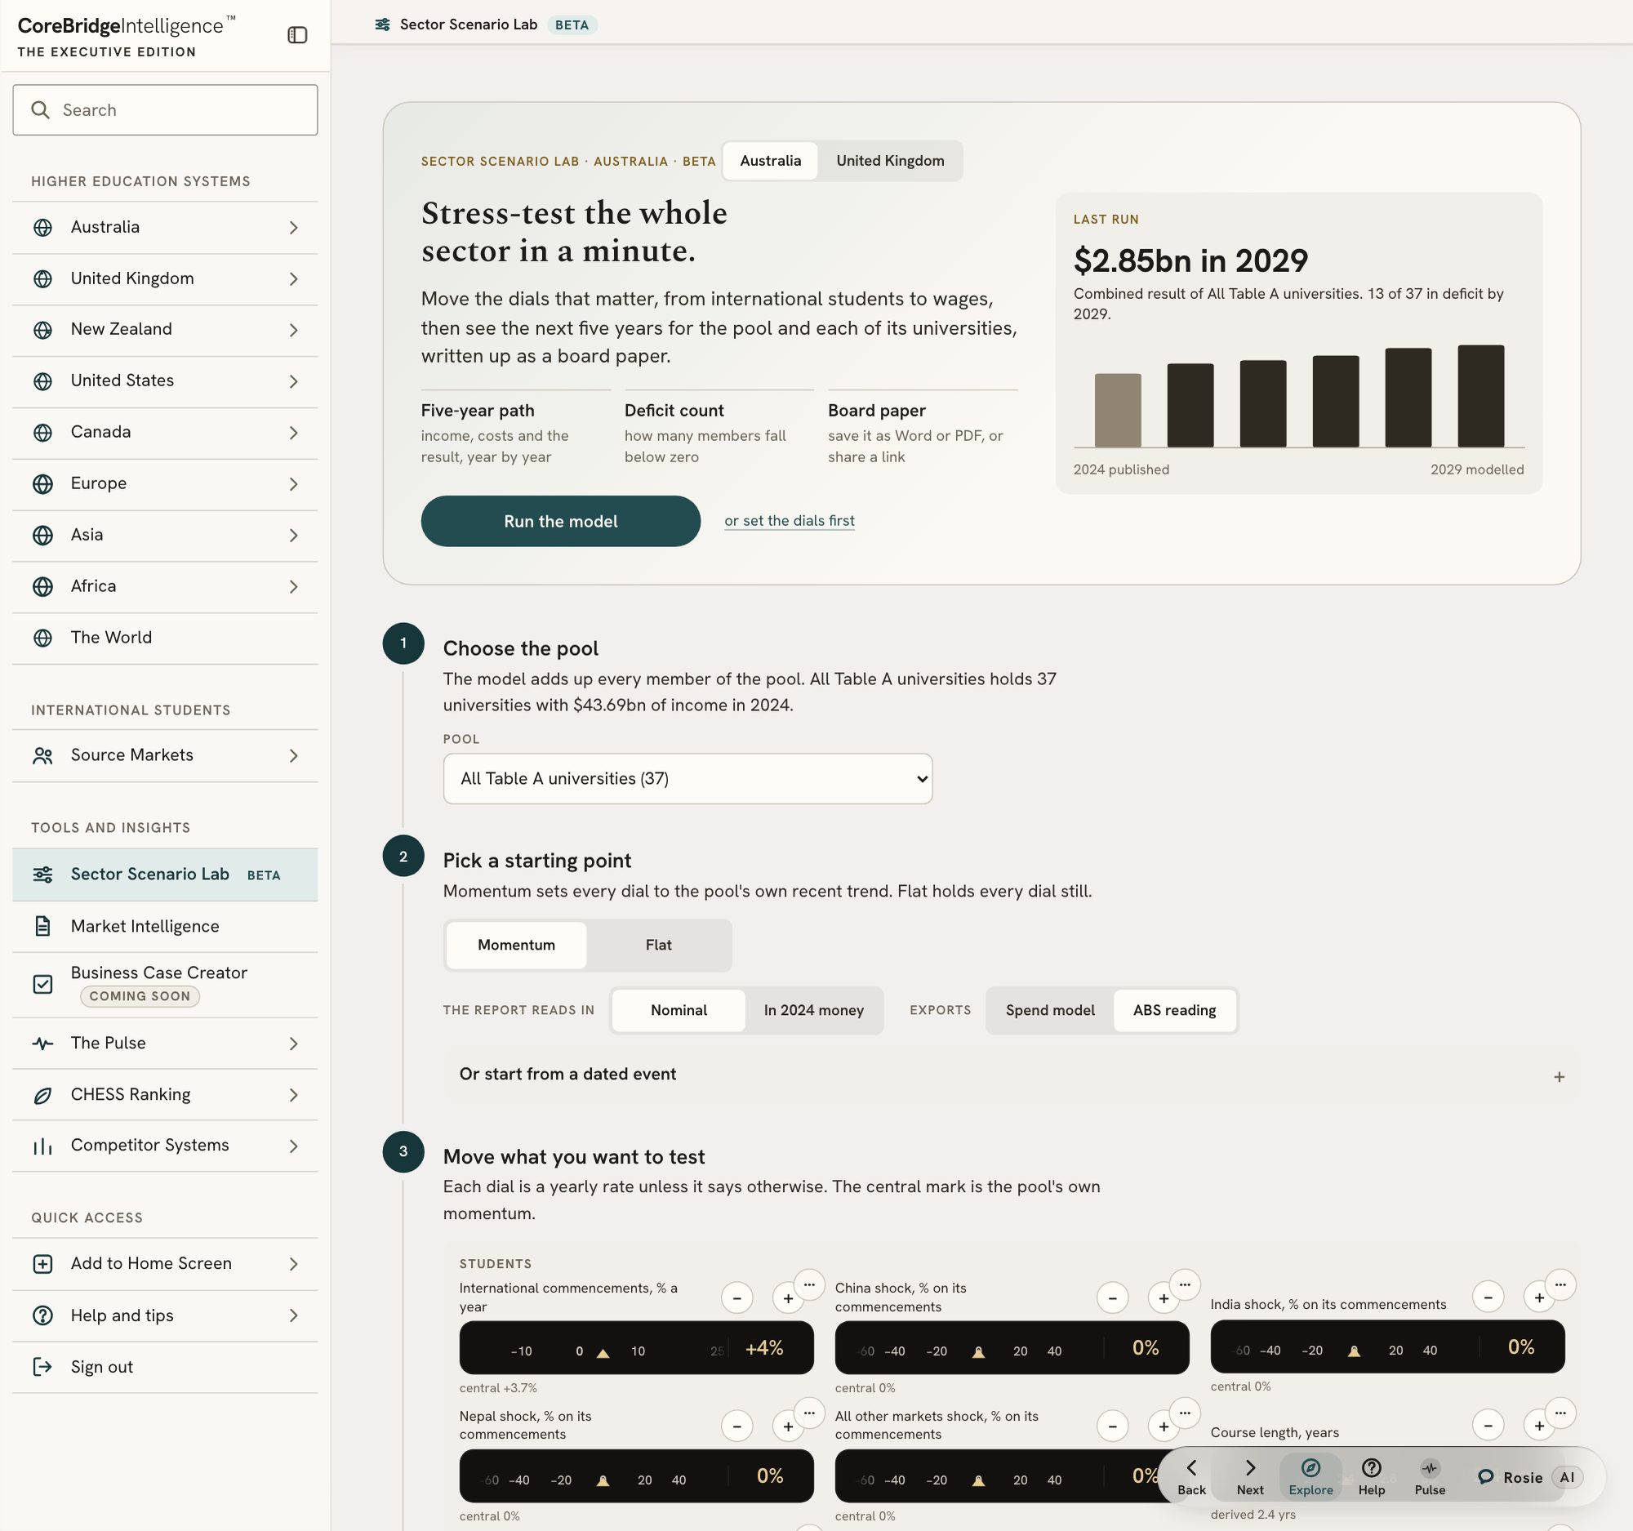Click the Business Case Creator checkbox icon

pos(42,984)
